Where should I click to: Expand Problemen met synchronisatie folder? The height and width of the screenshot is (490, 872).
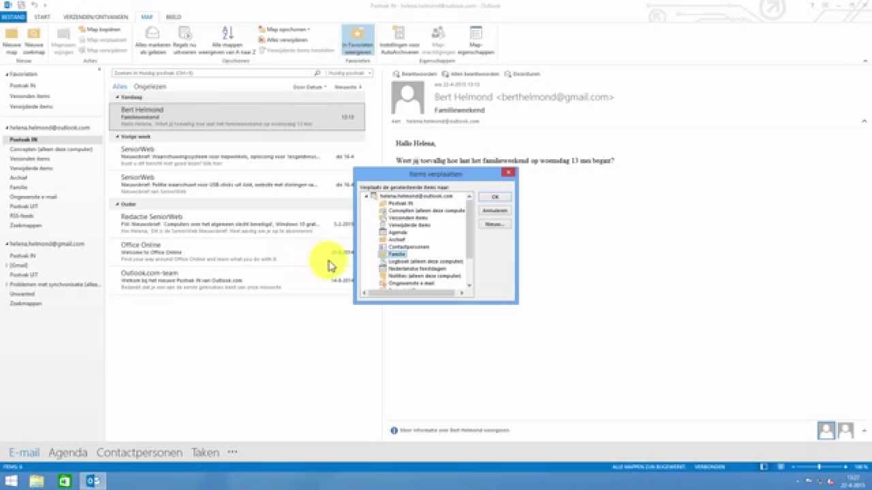coord(7,284)
